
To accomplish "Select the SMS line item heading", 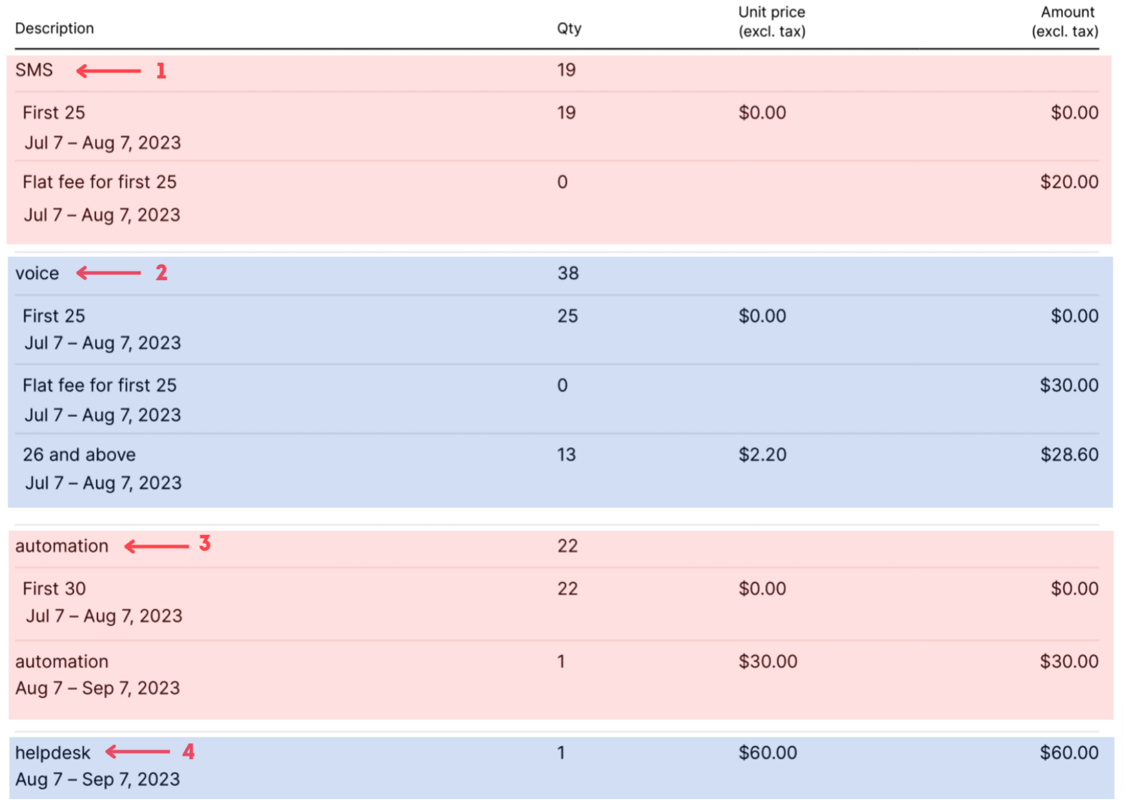I will tap(34, 70).
